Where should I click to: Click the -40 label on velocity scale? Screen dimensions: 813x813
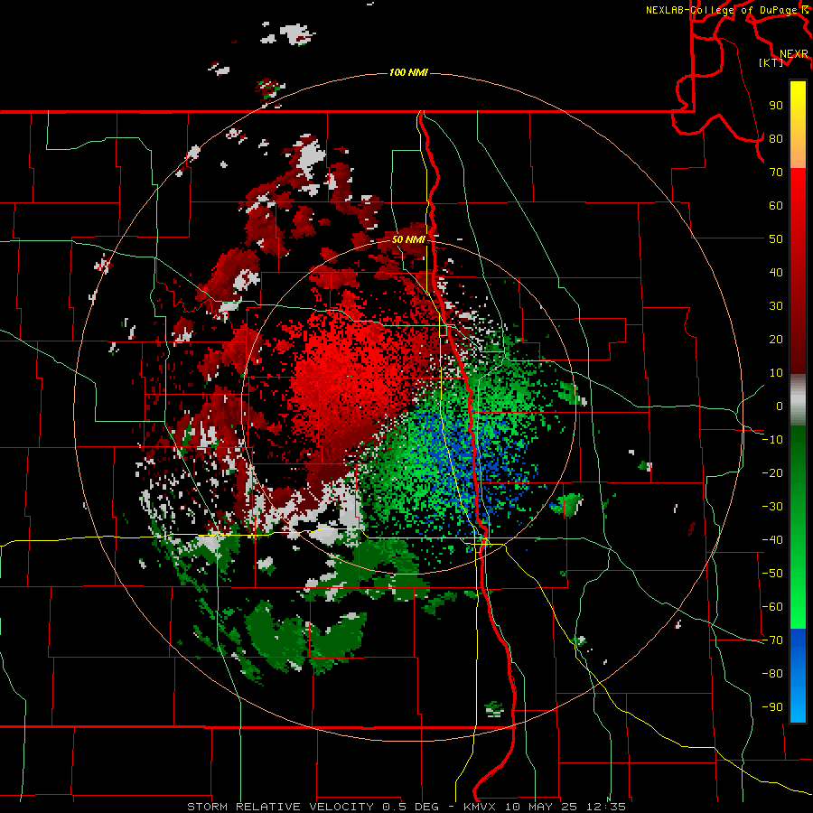772,540
